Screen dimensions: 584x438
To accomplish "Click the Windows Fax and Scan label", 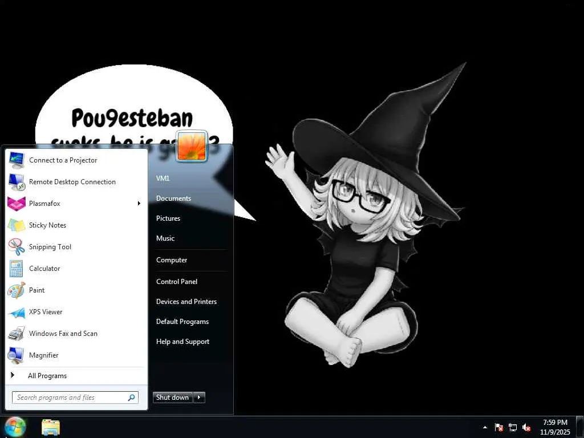I will [x=63, y=333].
